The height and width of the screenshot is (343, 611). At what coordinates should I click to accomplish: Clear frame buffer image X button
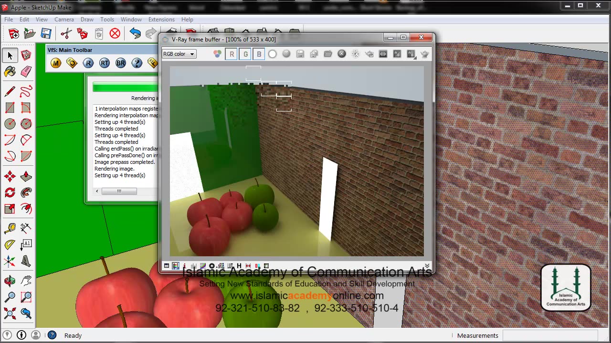point(342,54)
